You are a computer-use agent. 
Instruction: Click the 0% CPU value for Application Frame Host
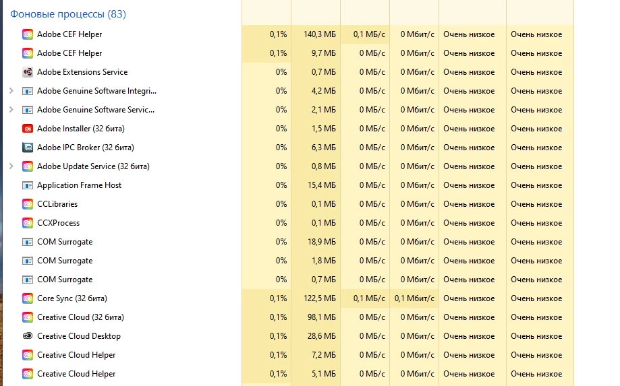click(281, 185)
